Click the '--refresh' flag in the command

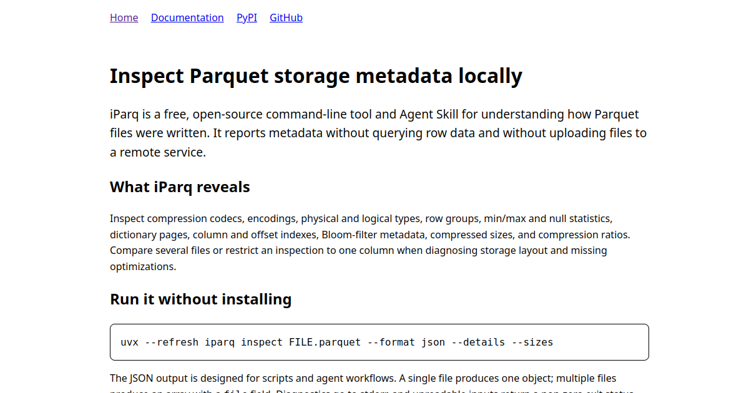tap(172, 342)
